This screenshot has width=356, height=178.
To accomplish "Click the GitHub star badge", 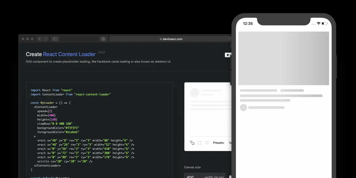I will pyautogui.click(x=228, y=55).
